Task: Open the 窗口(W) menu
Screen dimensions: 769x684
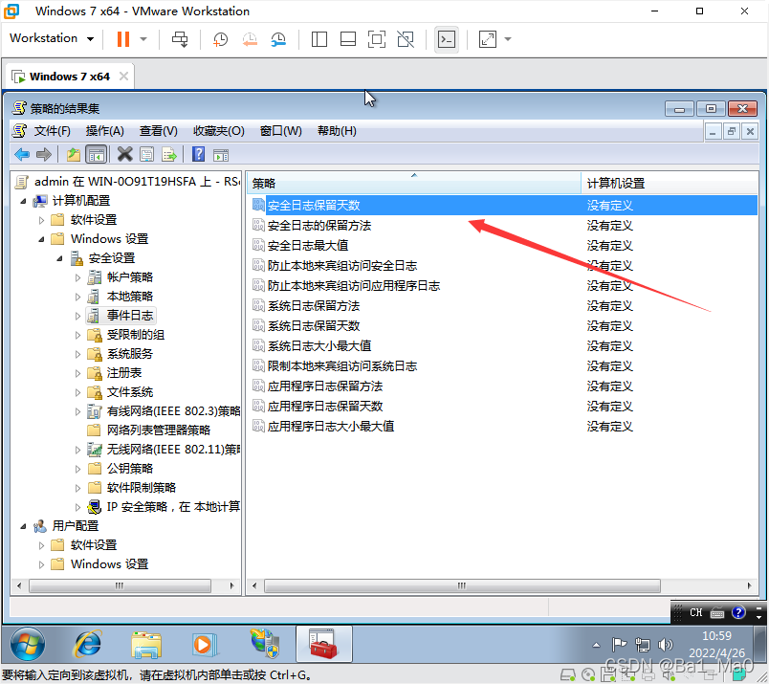Action: (x=281, y=131)
